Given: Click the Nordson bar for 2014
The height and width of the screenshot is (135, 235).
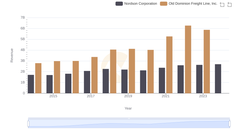Looking at the screenshot, I should (31, 84).
